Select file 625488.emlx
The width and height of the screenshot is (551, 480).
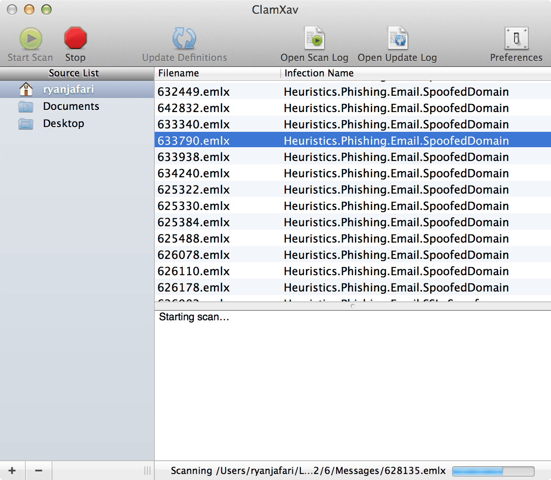[x=193, y=239]
